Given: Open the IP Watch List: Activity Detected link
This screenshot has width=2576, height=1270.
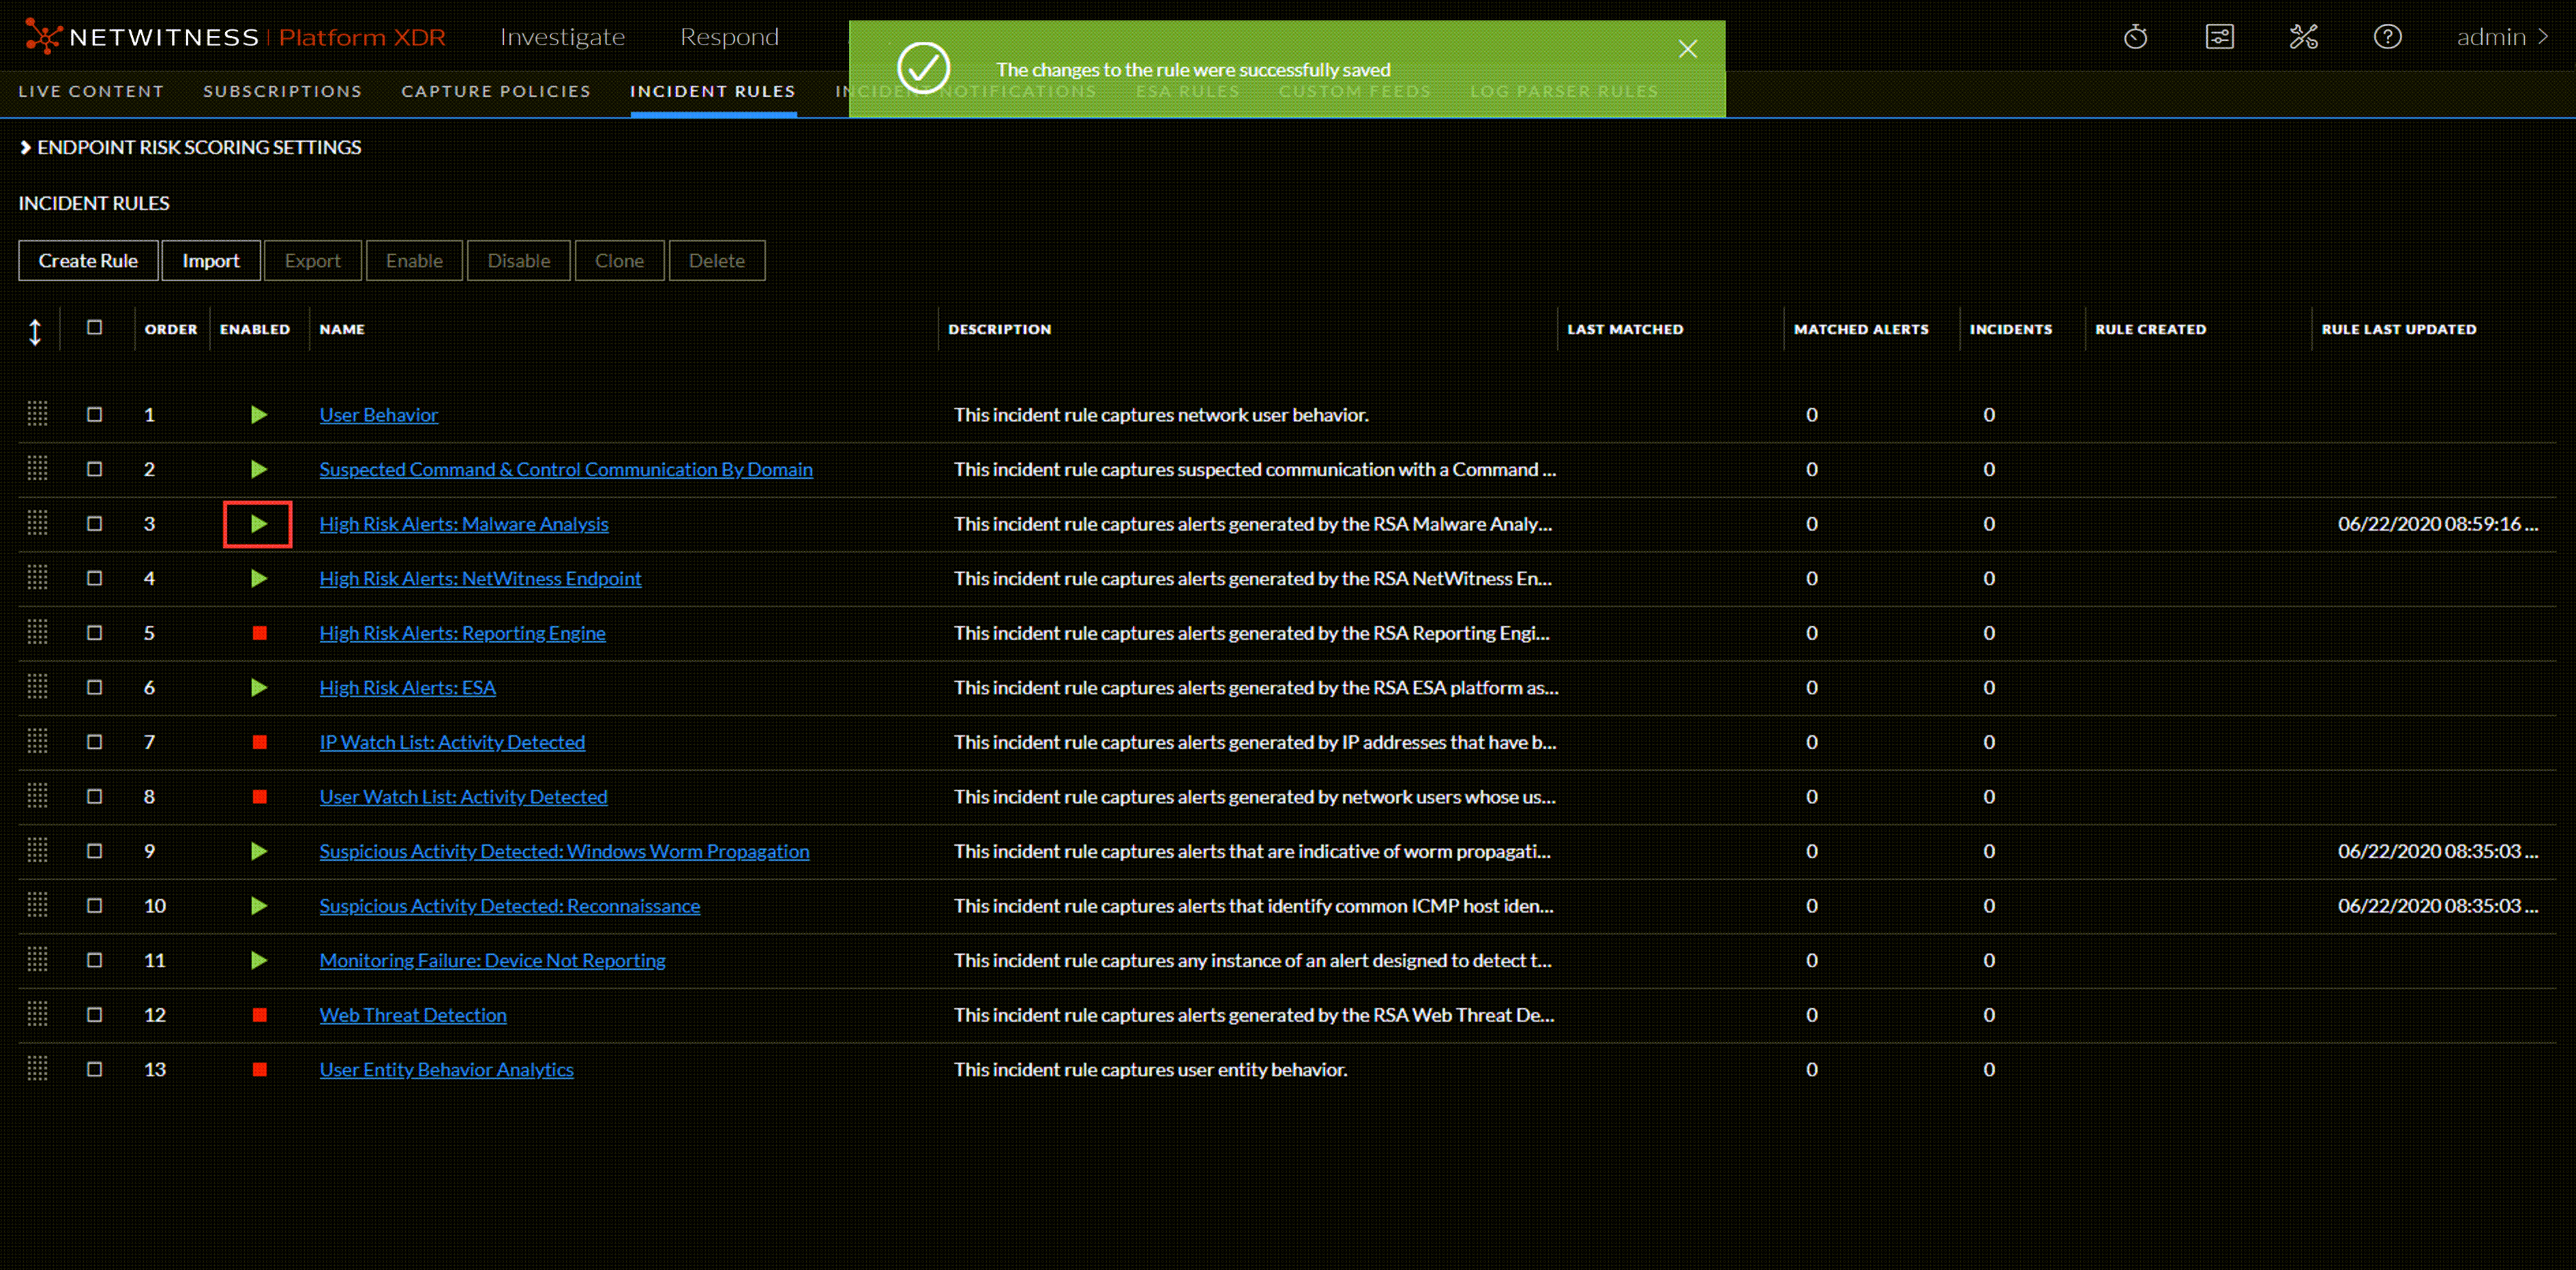Looking at the screenshot, I should click(452, 742).
